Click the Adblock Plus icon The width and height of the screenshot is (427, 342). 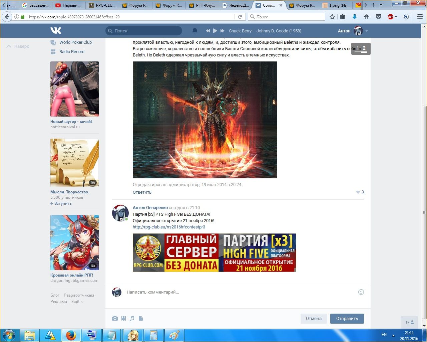(x=390, y=17)
